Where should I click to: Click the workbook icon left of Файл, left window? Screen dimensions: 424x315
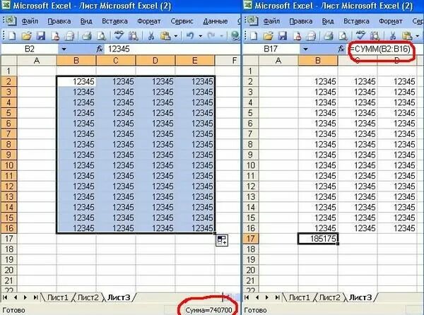coord(11,20)
